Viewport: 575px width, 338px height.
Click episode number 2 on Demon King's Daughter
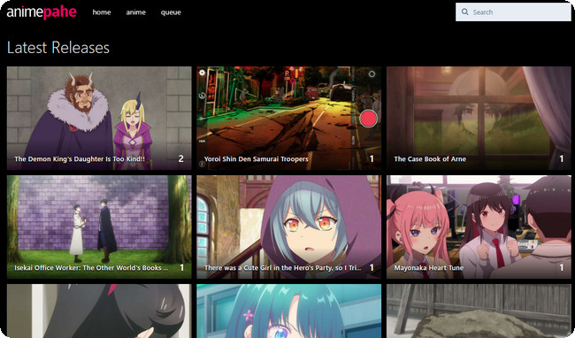180,158
